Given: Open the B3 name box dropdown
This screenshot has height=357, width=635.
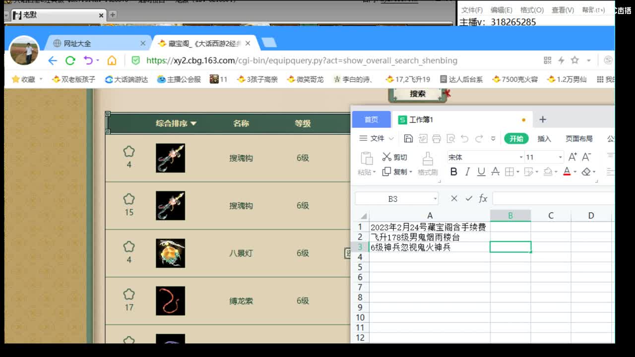Looking at the screenshot, I should point(435,199).
